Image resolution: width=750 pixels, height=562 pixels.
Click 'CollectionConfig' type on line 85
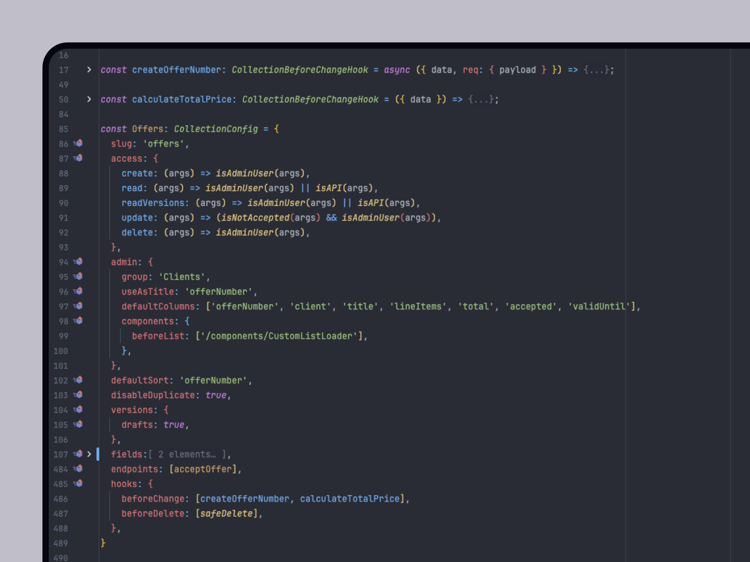216,129
